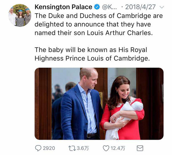Click the reply speech bubble icon
Viewport: 172px width, 155px height.
click(x=38, y=148)
